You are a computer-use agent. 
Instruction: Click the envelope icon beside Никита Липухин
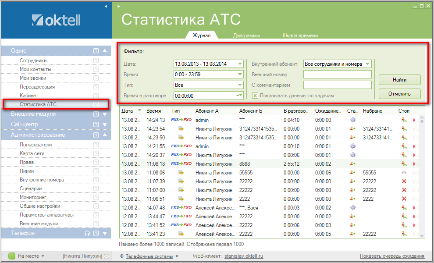pyautogui.click(x=106, y=256)
